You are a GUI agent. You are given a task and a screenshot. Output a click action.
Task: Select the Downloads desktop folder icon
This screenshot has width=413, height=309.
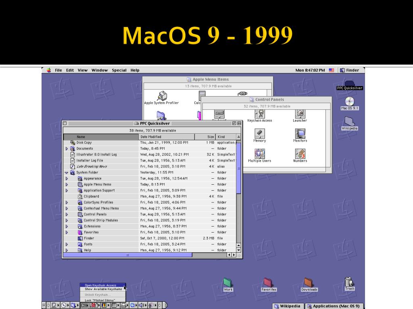[309, 285]
